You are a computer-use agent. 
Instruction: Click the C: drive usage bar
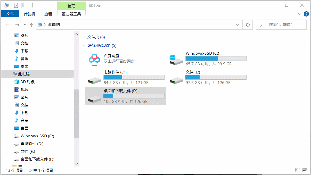coord(216,59)
